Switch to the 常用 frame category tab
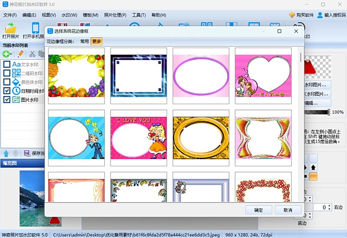 (84, 42)
